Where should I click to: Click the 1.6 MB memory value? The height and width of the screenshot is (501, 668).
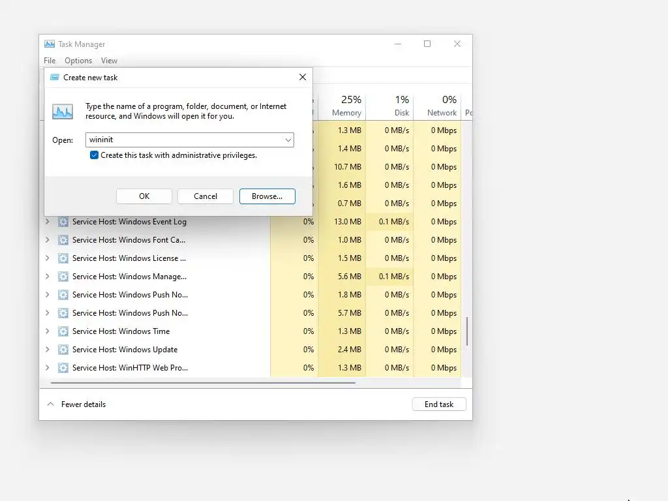350,185
